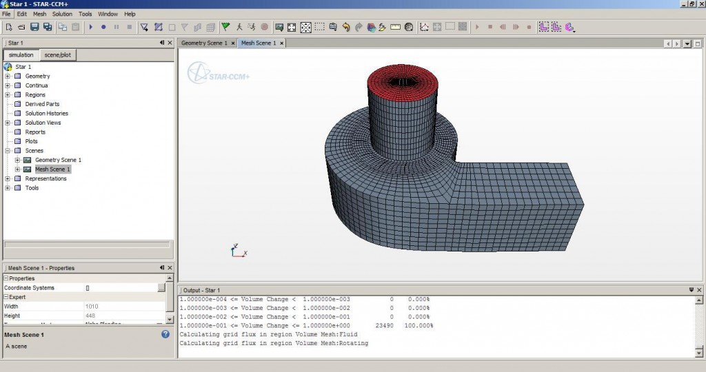Collapse the Scenes folder node
This screenshot has height=372, width=706.
(x=8, y=151)
